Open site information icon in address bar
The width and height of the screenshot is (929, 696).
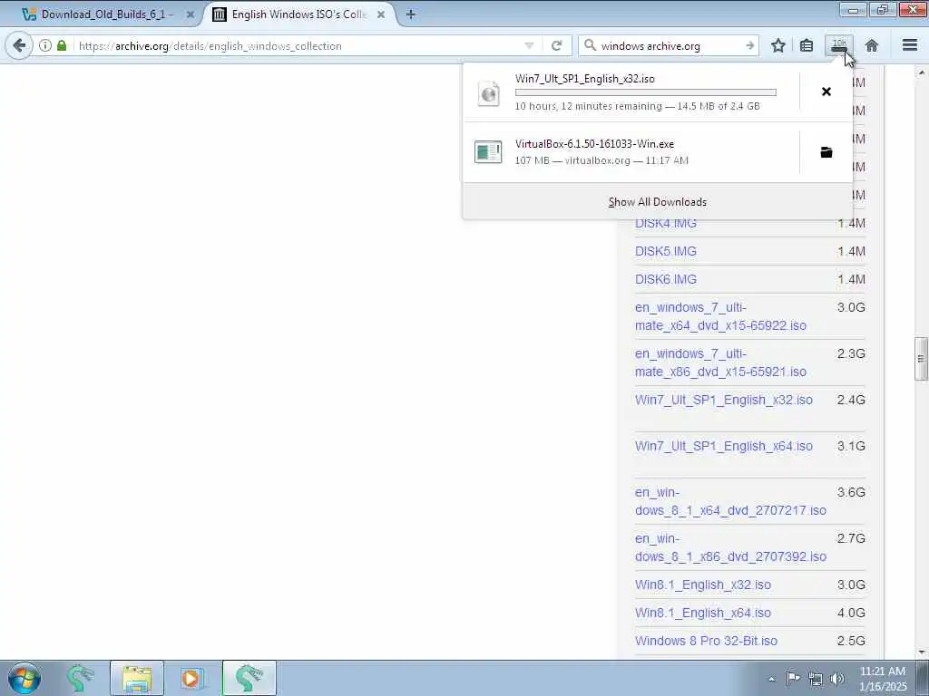45,45
